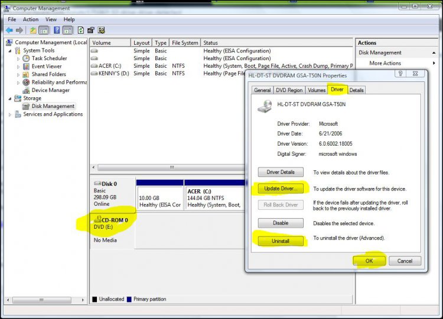Click the left pane scrollbar right arrow

(x=83, y=300)
